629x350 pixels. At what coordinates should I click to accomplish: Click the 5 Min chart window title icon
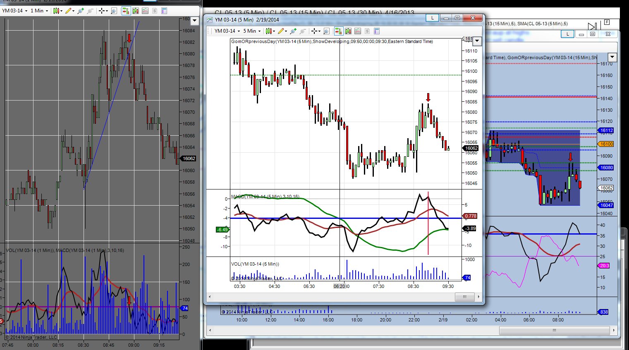click(x=210, y=19)
